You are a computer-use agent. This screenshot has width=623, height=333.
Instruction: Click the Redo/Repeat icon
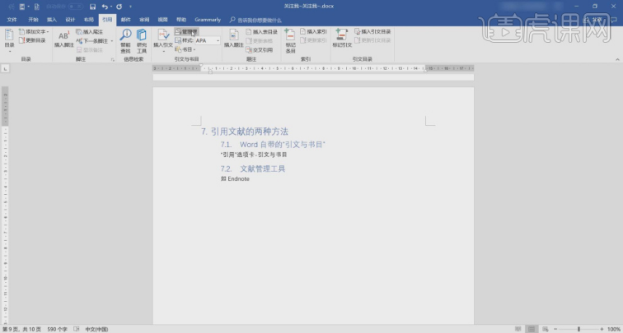(x=119, y=7)
